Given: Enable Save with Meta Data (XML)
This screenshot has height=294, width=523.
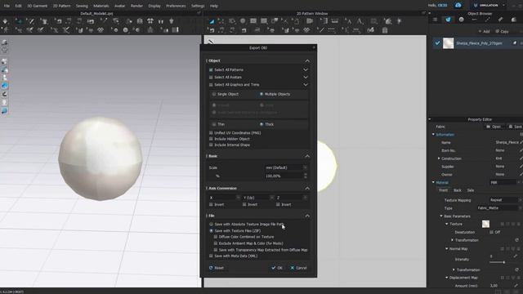Looking at the screenshot, I should 211,256.
